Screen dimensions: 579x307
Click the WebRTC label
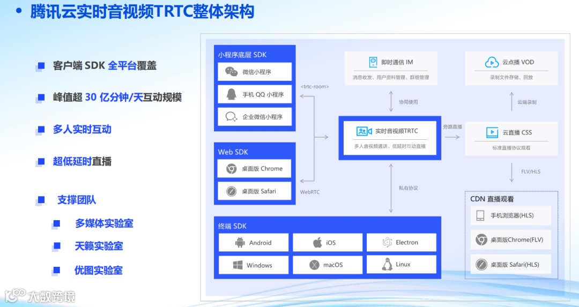(x=310, y=192)
